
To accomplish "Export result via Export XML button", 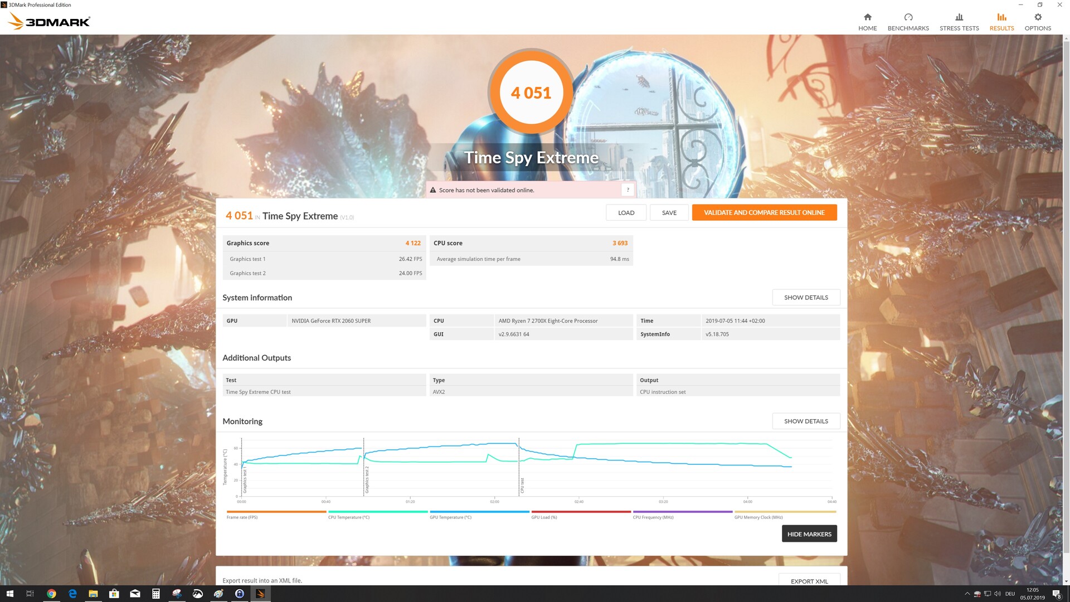I will click(809, 581).
